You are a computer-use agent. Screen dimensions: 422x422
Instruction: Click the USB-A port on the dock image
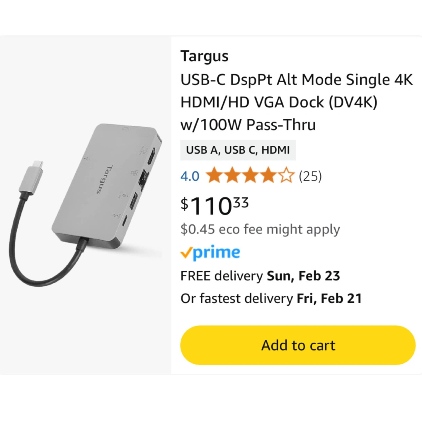tap(133, 201)
